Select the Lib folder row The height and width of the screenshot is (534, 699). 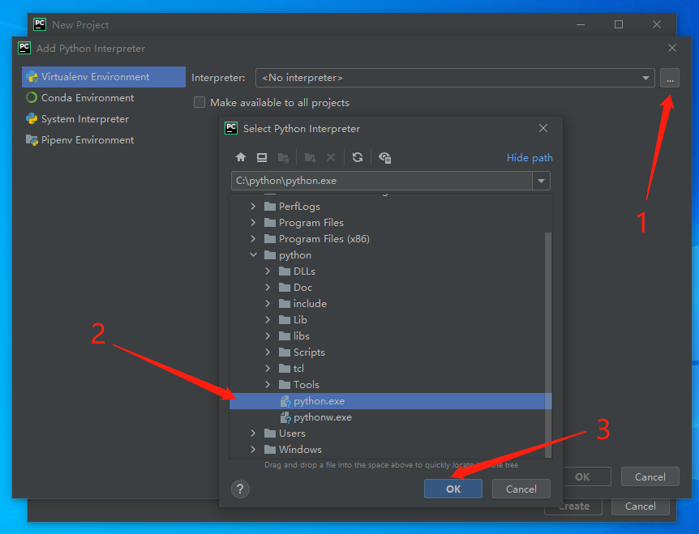(x=391, y=320)
